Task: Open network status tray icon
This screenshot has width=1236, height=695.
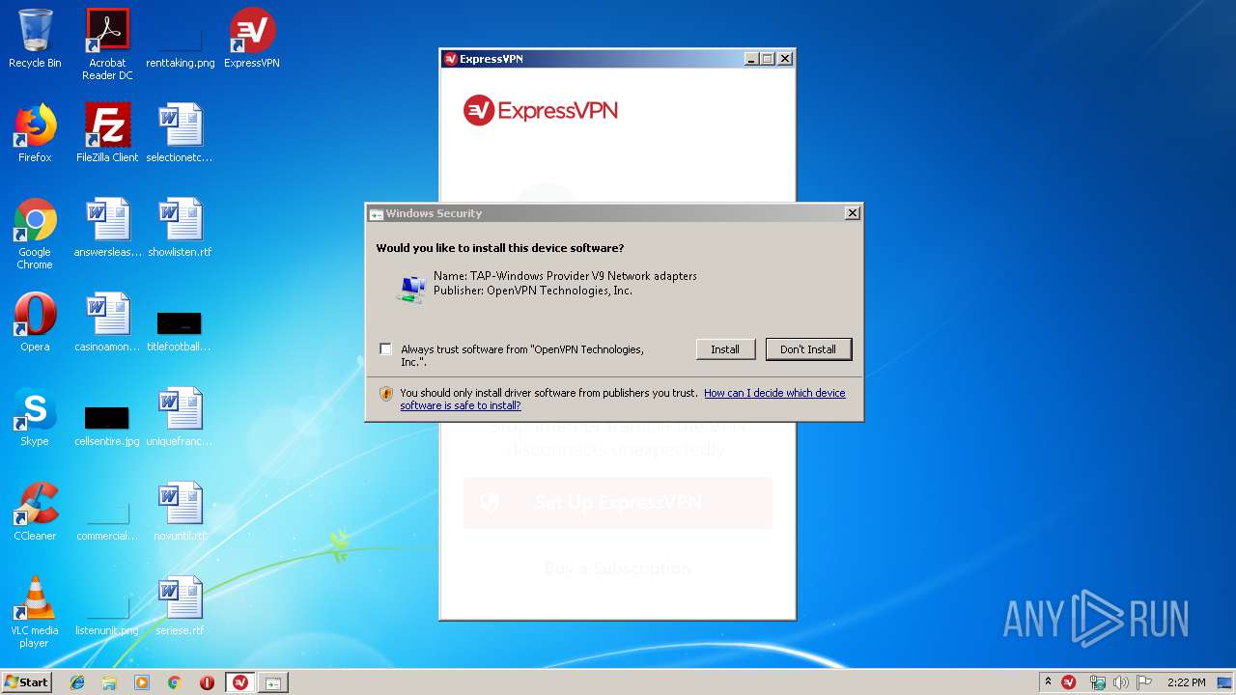Action: [1097, 682]
